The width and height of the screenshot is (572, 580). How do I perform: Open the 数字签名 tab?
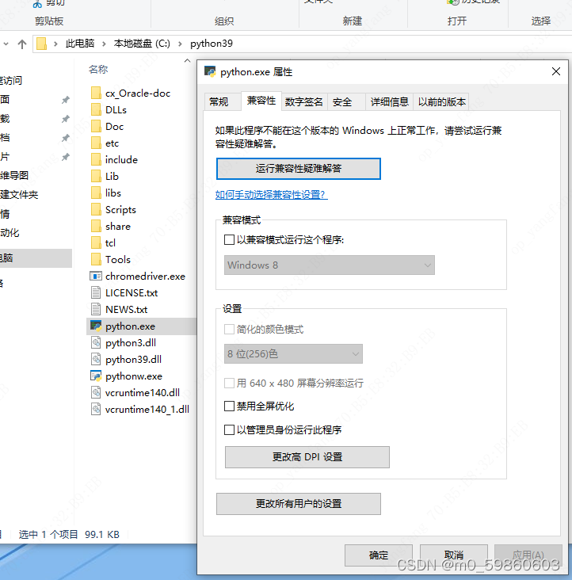tap(304, 101)
